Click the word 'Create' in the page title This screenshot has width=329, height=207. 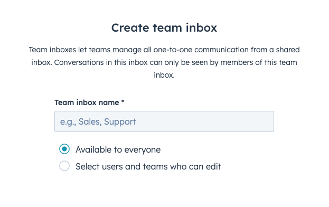130,27
